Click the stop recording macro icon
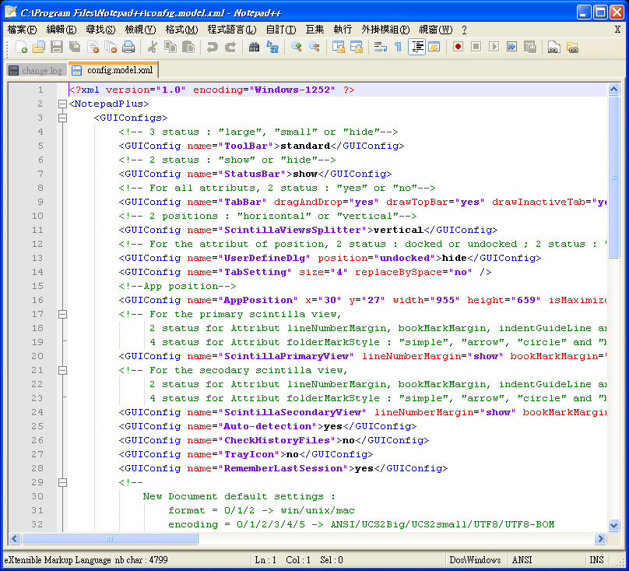This screenshot has width=629, height=571. point(476,47)
